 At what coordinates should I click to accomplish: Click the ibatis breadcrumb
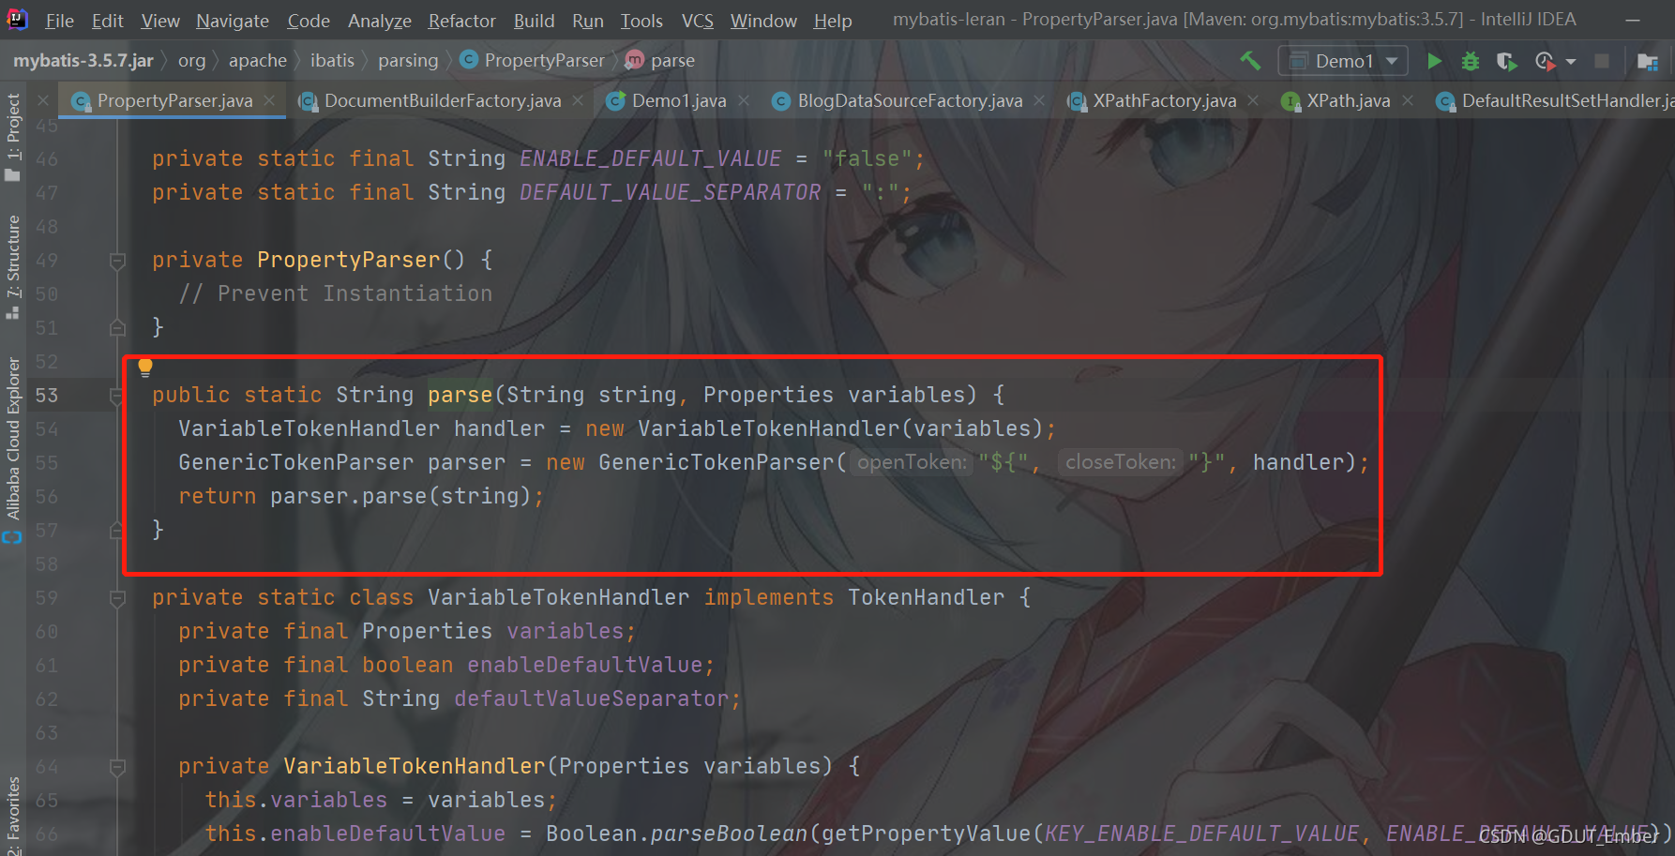333,61
